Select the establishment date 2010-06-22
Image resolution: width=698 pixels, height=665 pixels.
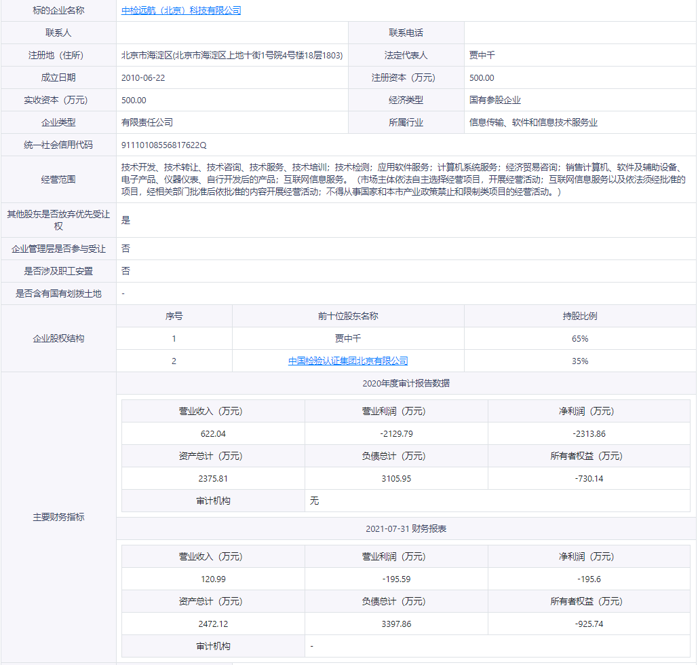point(143,77)
